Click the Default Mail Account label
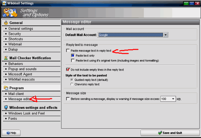This screenshot has height=138, width=201. (x=81, y=35)
